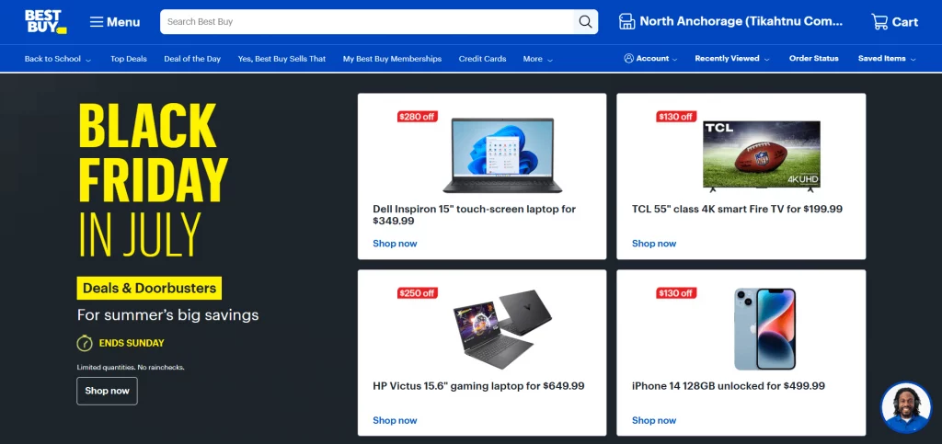Click the shopping cart icon
This screenshot has height=444, width=942.
coord(879,21)
